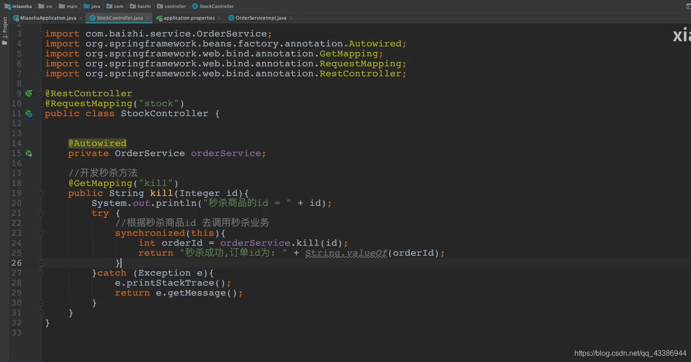Click the StockController class name on line 11
Screen dimensions: 691x362
click(164, 114)
